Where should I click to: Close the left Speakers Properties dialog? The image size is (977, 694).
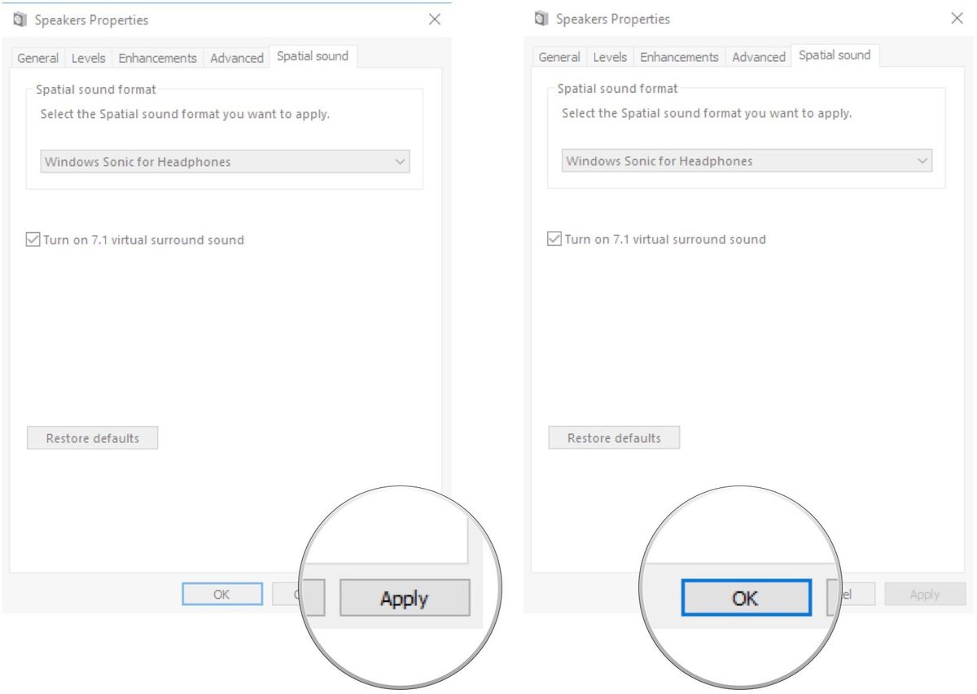point(435,20)
